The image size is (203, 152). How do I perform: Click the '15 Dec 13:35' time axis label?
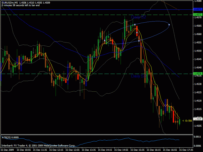click(89, 150)
